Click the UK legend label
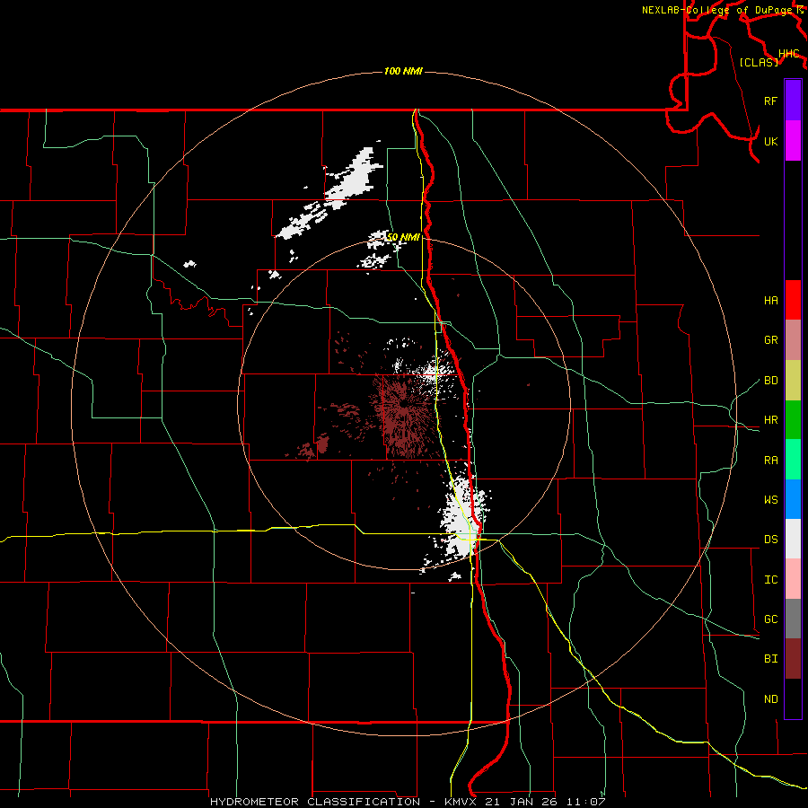The image size is (808, 808). (x=770, y=141)
